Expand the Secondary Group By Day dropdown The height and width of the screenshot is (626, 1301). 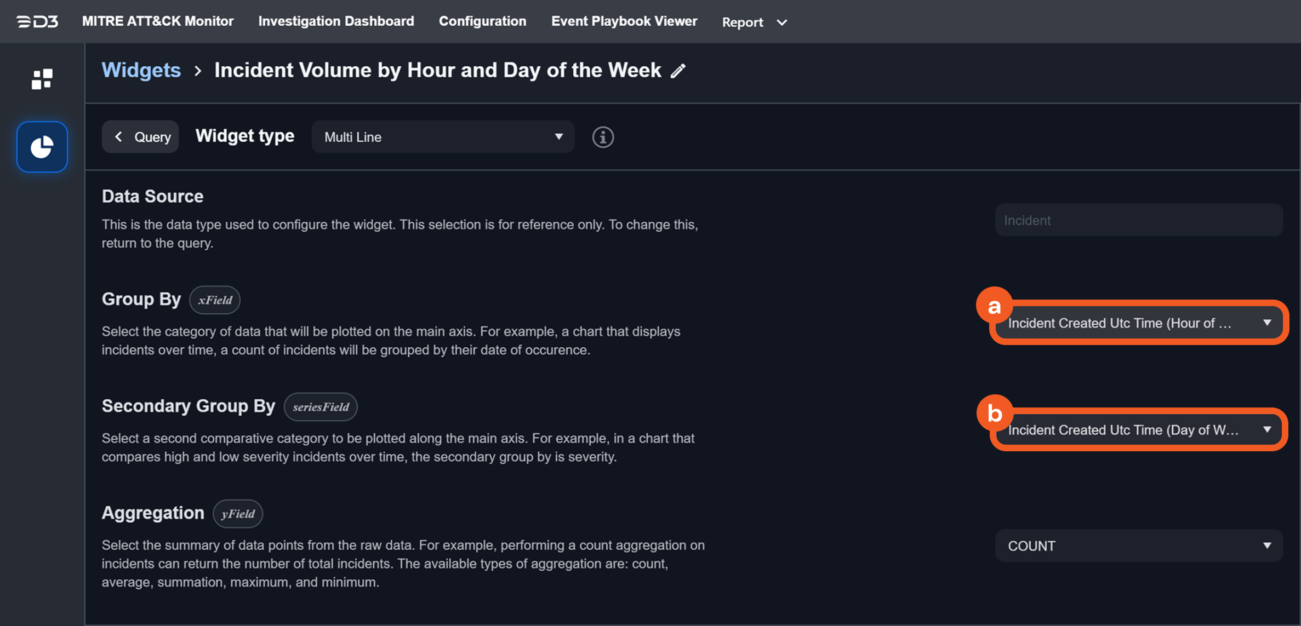tap(1138, 430)
